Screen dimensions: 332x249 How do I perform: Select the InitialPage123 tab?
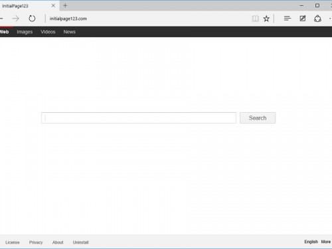tap(29, 5)
